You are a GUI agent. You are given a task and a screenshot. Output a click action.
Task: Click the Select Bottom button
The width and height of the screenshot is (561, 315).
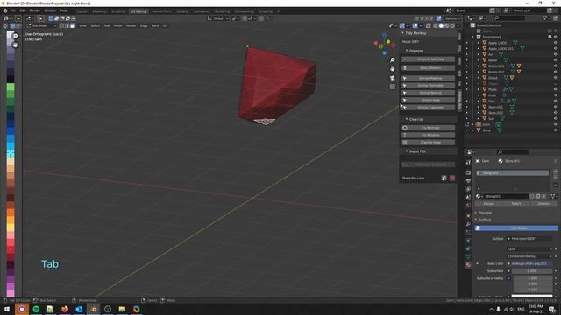coord(429,68)
